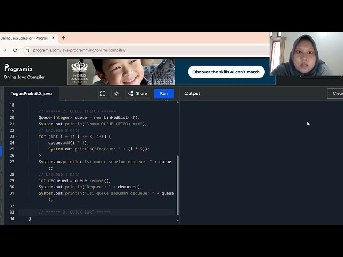343x257 pixels.
Task: Go forward in browser history
Action: [5, 50]
